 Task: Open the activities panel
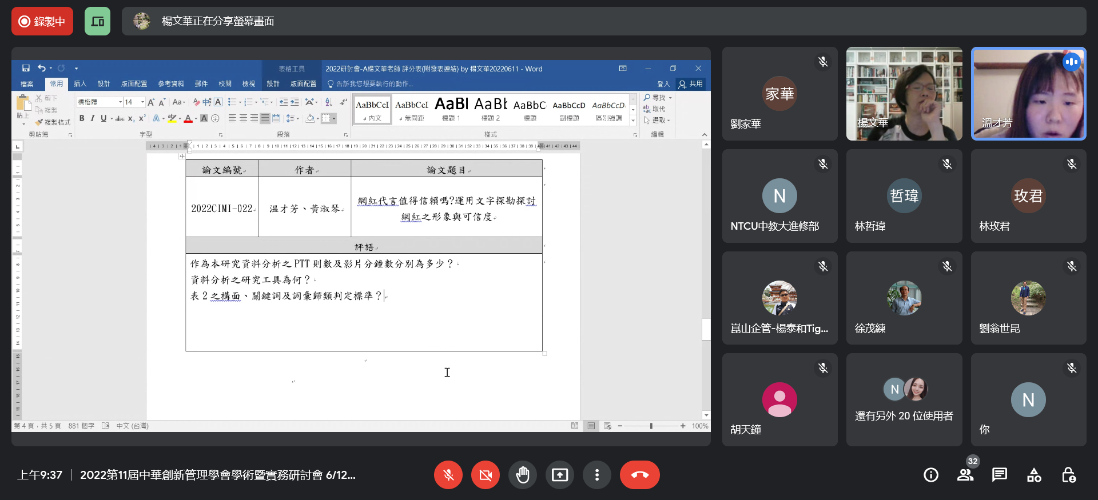click(1034, 475)
